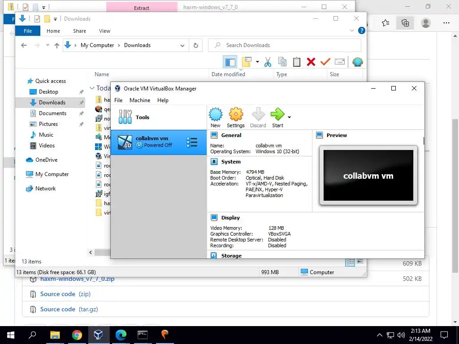Go up one folder level in Explorer

pos(57,45)
